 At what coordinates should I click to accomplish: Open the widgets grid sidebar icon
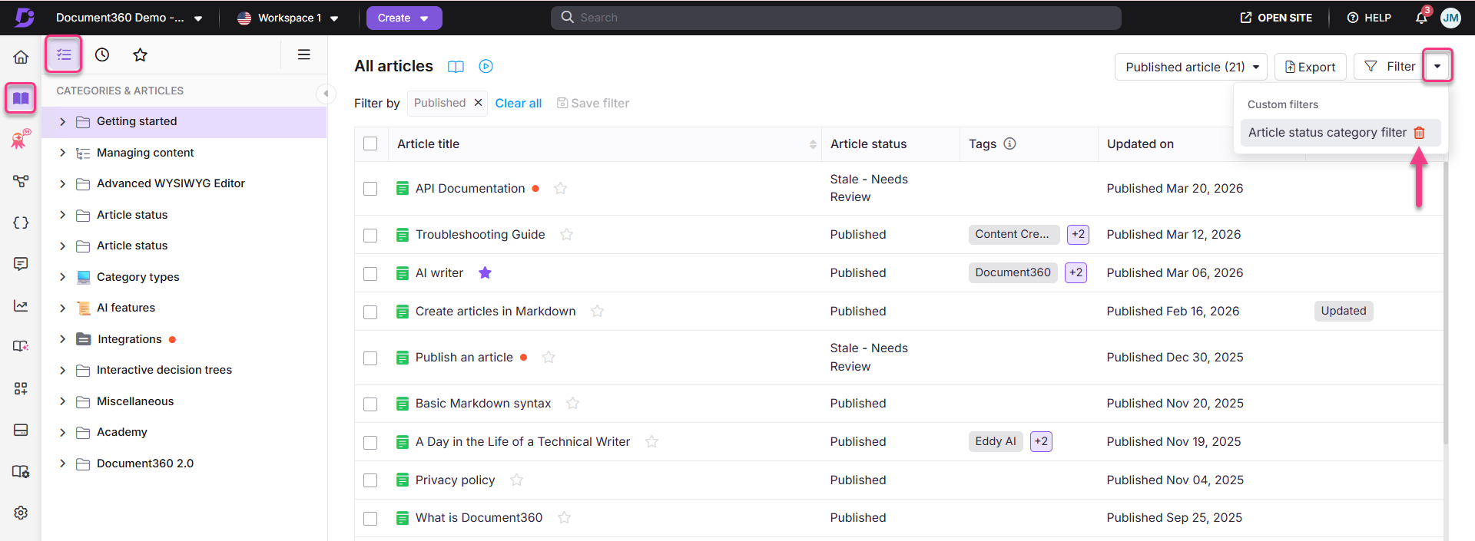coord(21,388)
